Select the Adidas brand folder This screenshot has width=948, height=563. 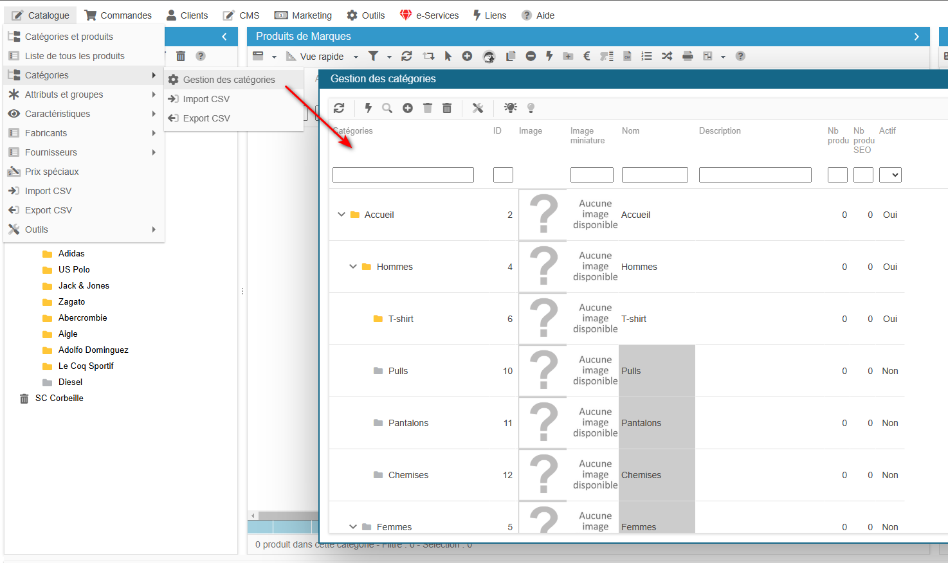click(x=71, y=253)
